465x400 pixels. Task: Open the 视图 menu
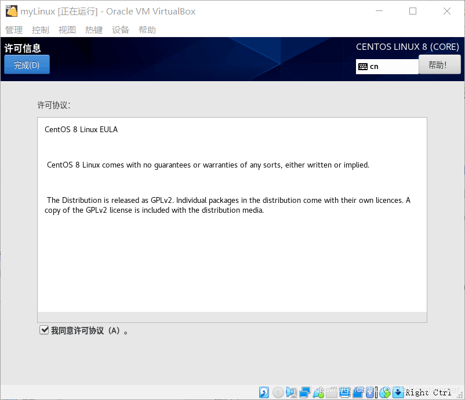coord(67,30)
